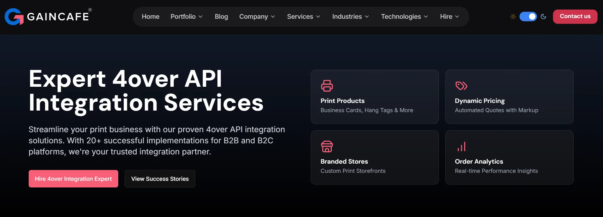This screenshot has height=217, width=603.
Task: Open the Portfolio menu item
Action: coord(183,17)
